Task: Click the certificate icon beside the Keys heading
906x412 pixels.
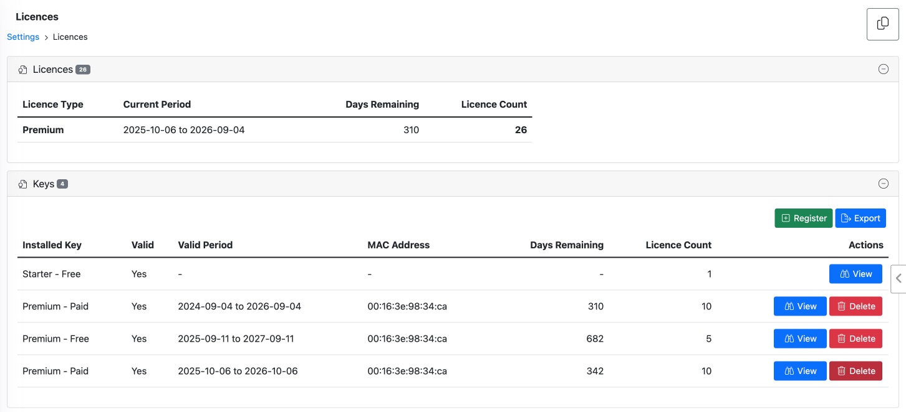Action: (x=23, y=184)
